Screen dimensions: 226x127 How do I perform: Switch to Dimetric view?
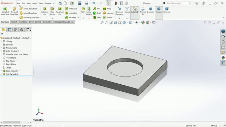tap(167, 10)
